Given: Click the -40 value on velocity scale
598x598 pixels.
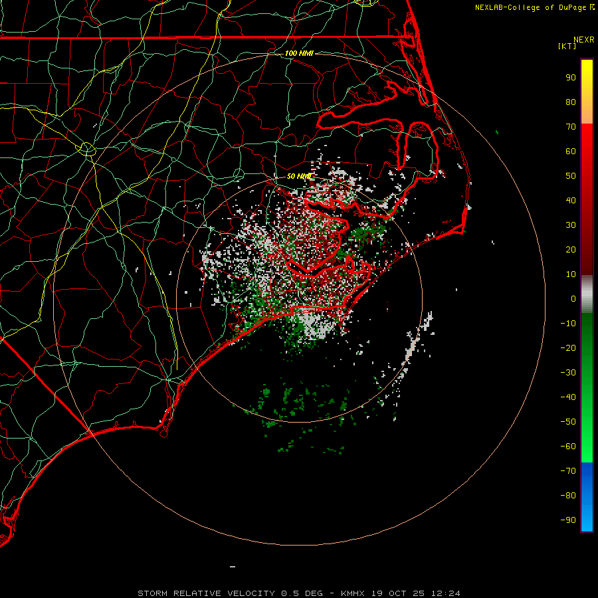Looking at the screenshot, I should point(568,397).
